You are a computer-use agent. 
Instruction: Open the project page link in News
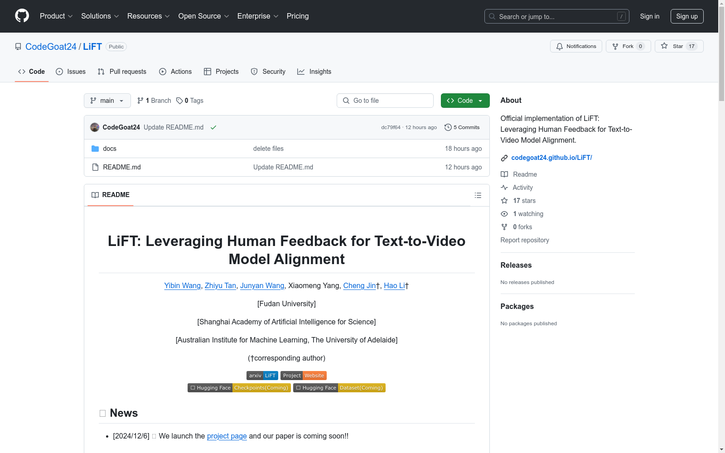(227, 436)
